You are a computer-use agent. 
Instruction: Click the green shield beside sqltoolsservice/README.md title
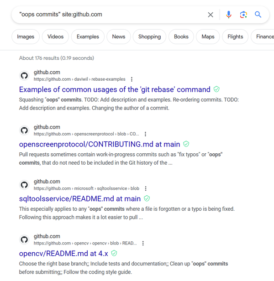click(147, 198)
